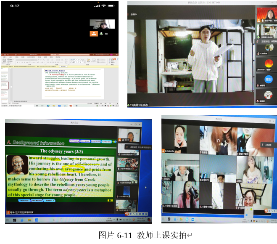This screenshot has height=244, width=277.
Task: Click the Text Reading tab on green slide
Action: pyautogui.click(x=74, y=141)
